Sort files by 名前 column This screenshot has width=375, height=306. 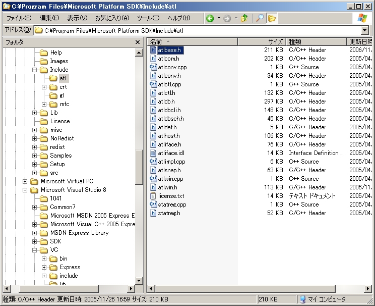click(192, 42)
